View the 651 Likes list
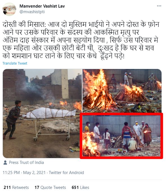 point(80,187)
